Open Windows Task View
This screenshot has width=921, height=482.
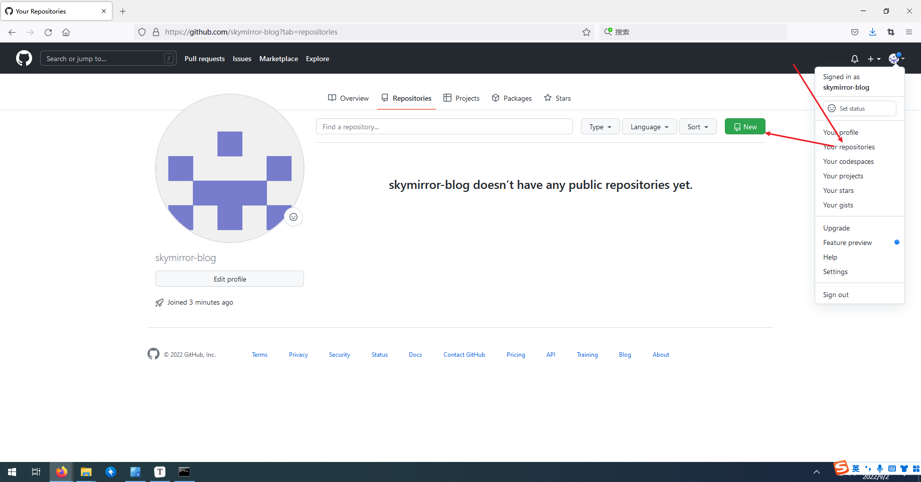tap(36, 472)
